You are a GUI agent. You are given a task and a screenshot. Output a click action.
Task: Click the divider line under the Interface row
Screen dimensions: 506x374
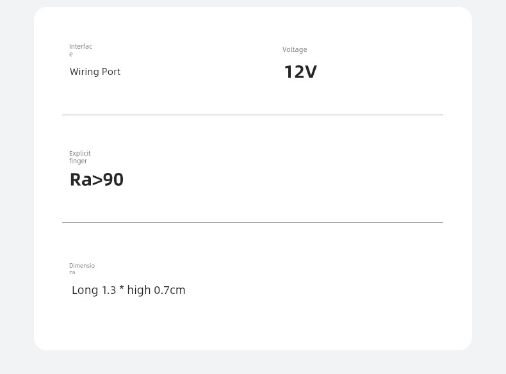[x=252, y=115]
